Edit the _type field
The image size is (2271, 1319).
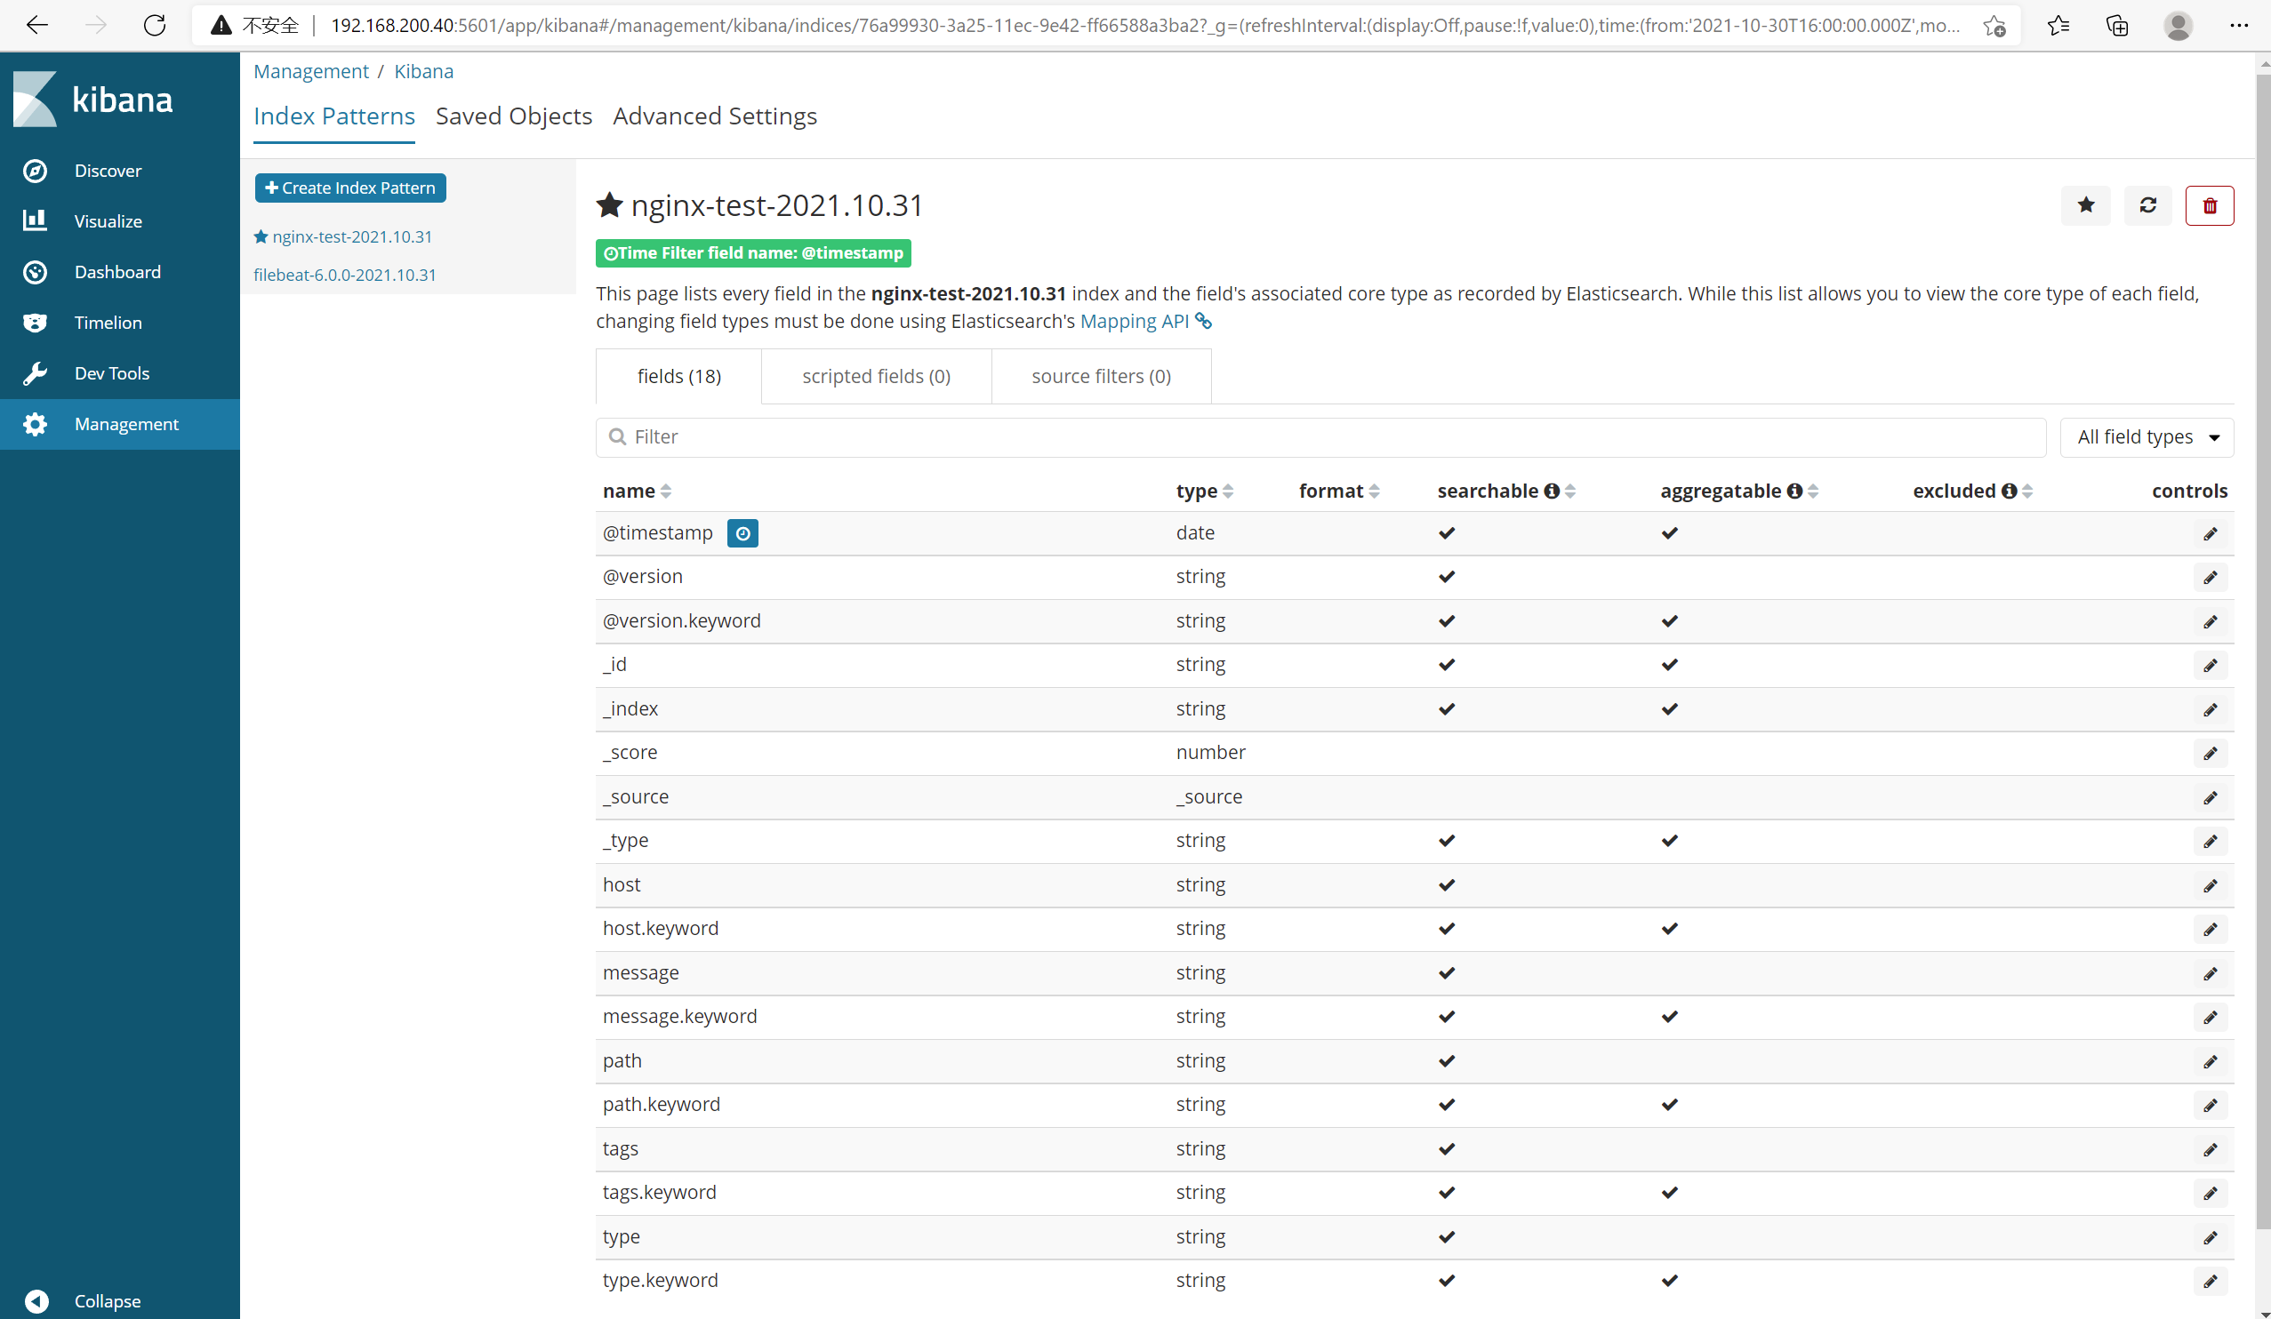[2210, 842]
